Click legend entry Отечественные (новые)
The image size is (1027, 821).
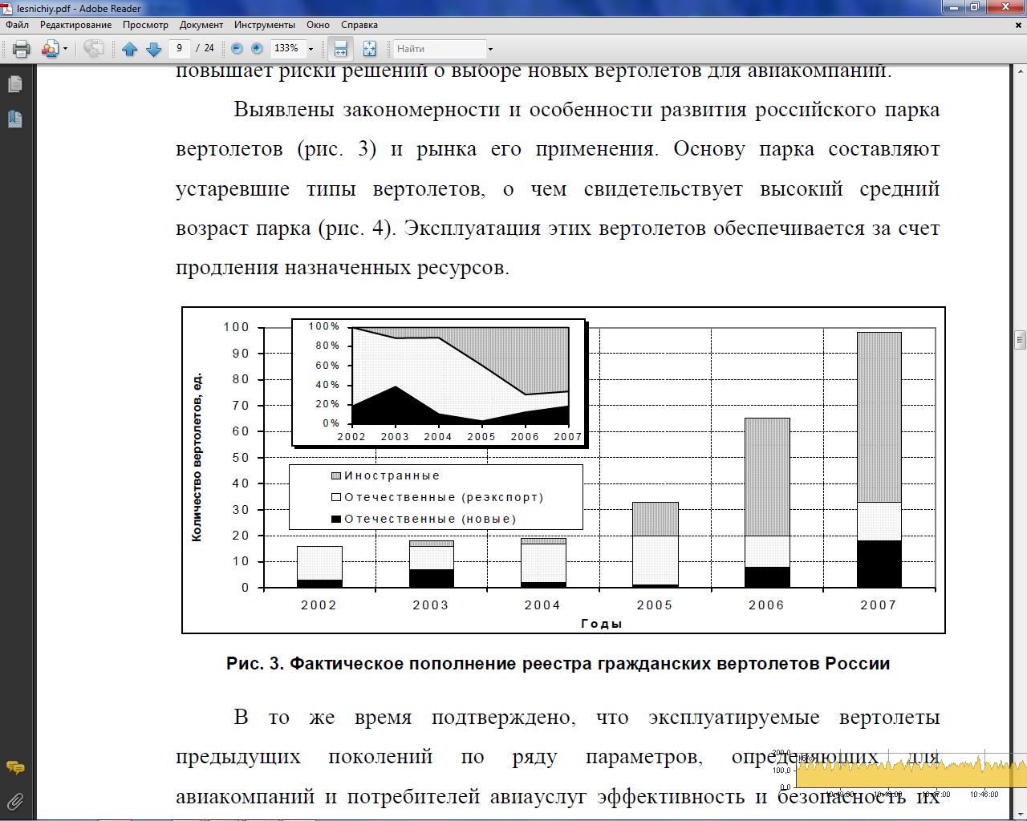424,519
